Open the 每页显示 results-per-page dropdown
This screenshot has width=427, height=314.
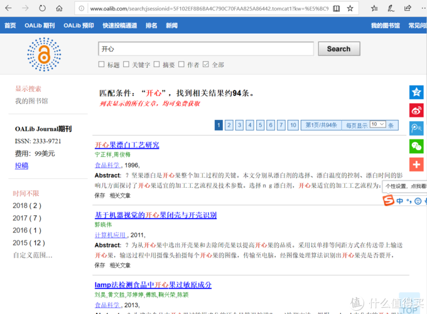377,124
